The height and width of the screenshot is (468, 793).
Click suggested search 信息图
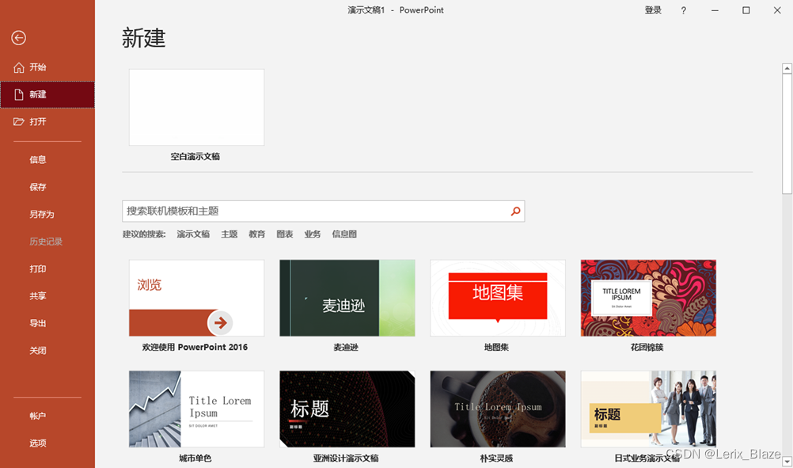coord(344,234)
